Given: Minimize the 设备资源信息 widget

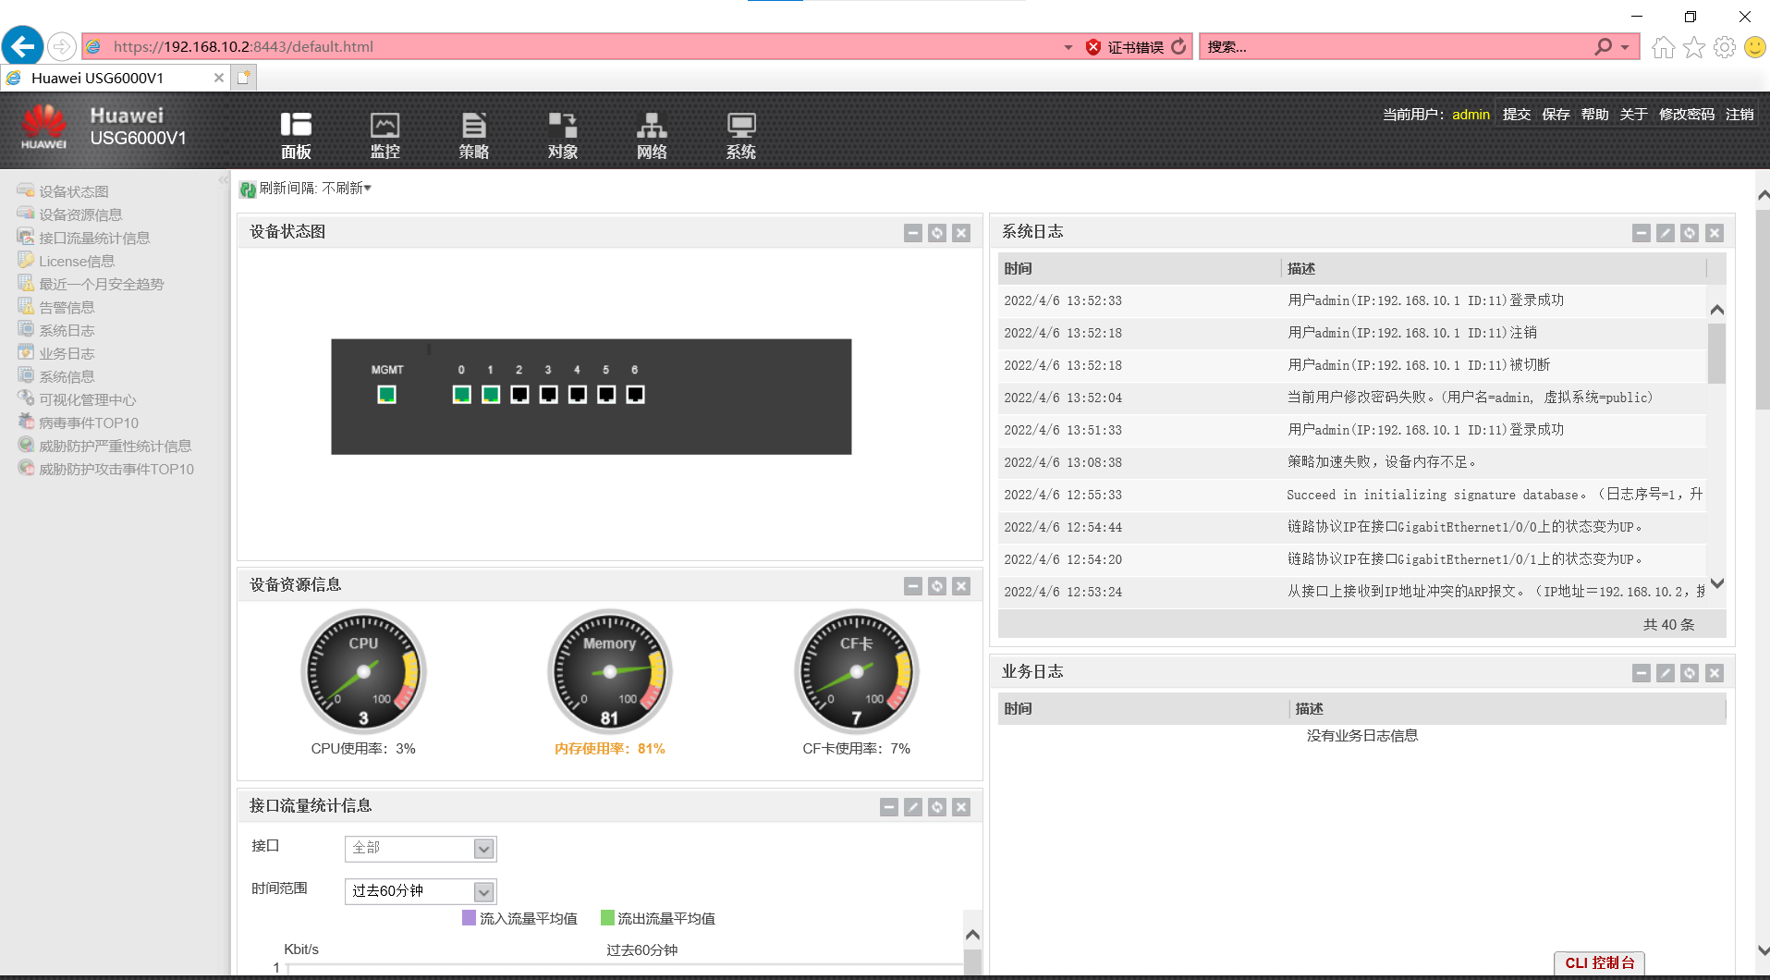Looking at the screenshot, I should pos(913,586).
